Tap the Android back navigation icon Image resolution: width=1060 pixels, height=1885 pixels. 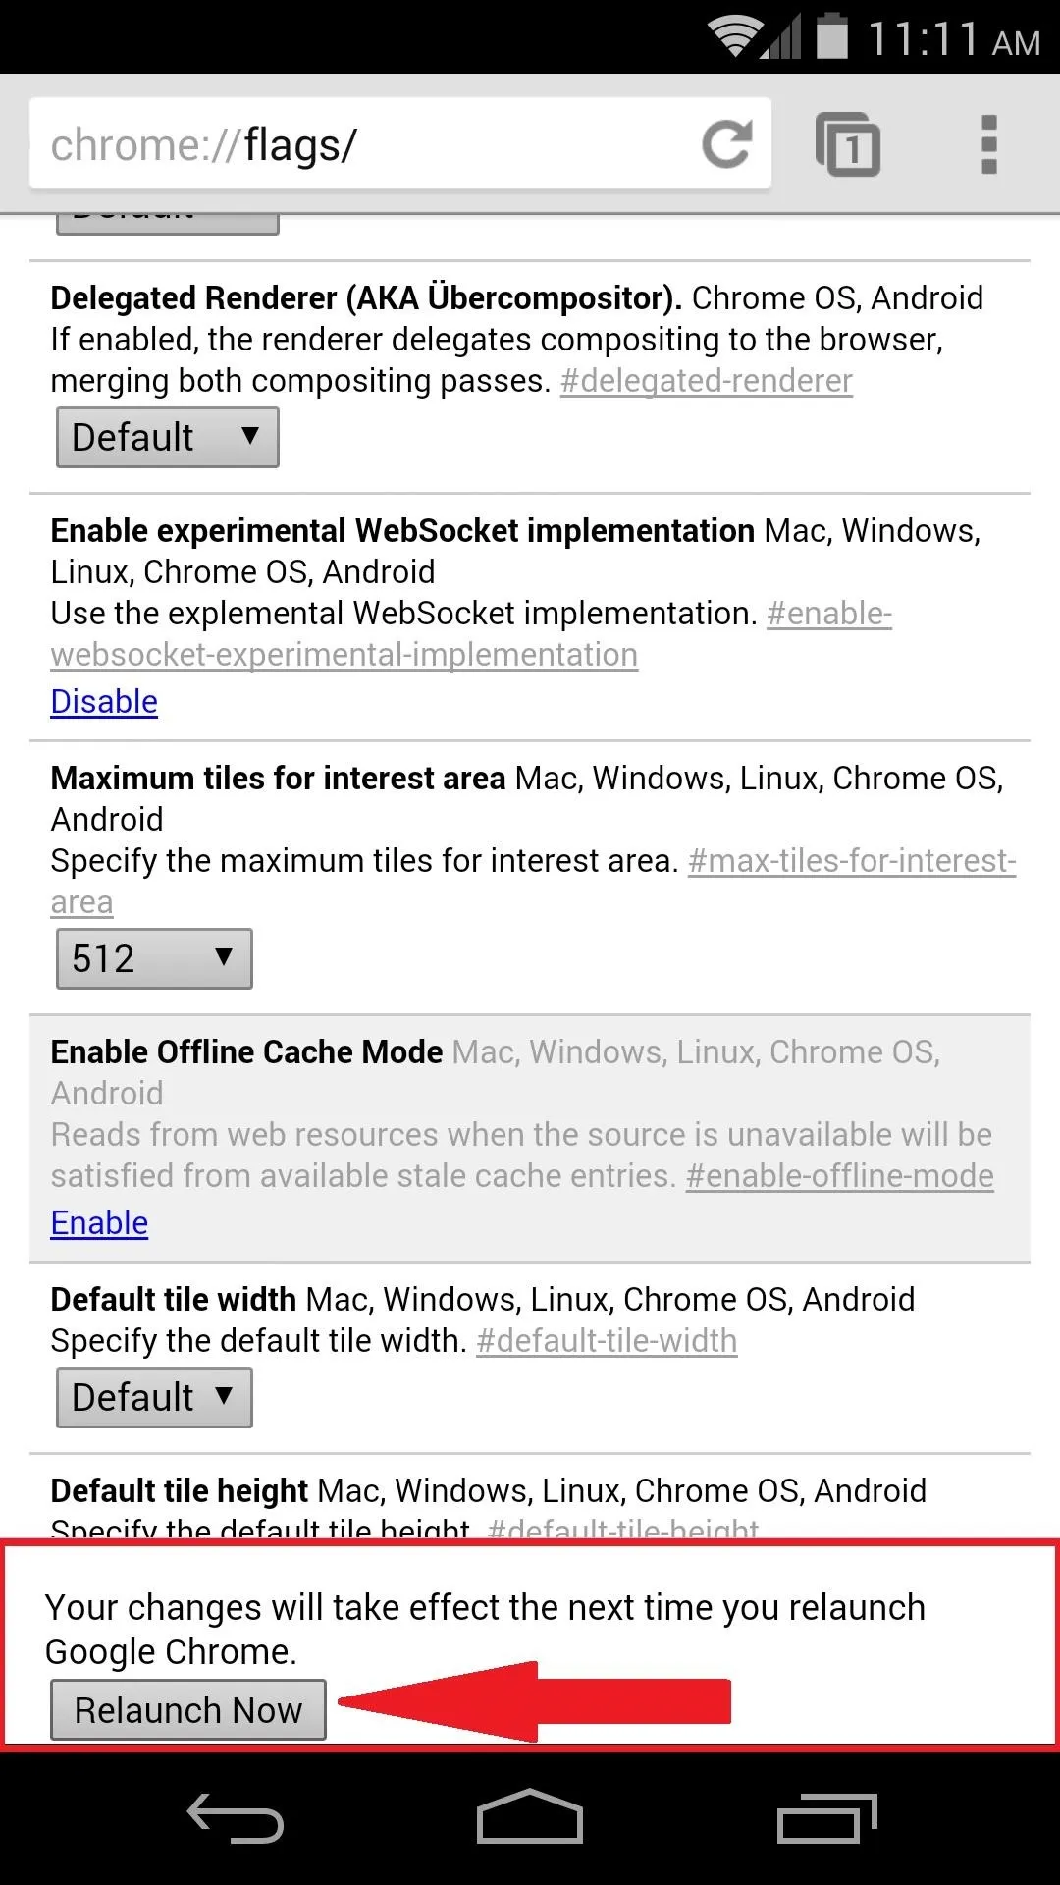[x=236, y=1817]
